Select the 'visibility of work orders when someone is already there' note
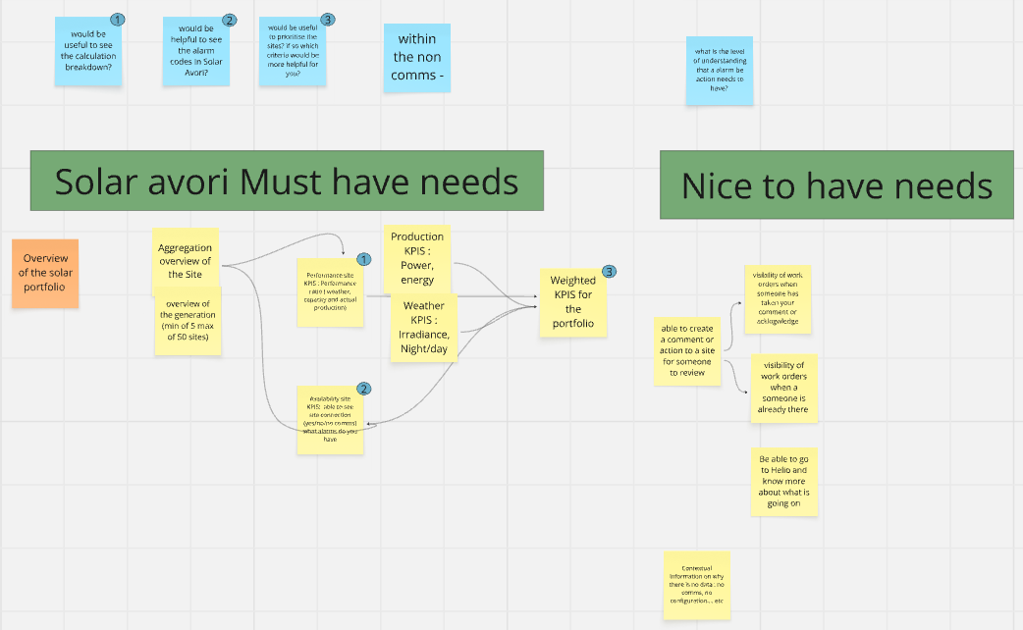 click(x=783, y=389)
